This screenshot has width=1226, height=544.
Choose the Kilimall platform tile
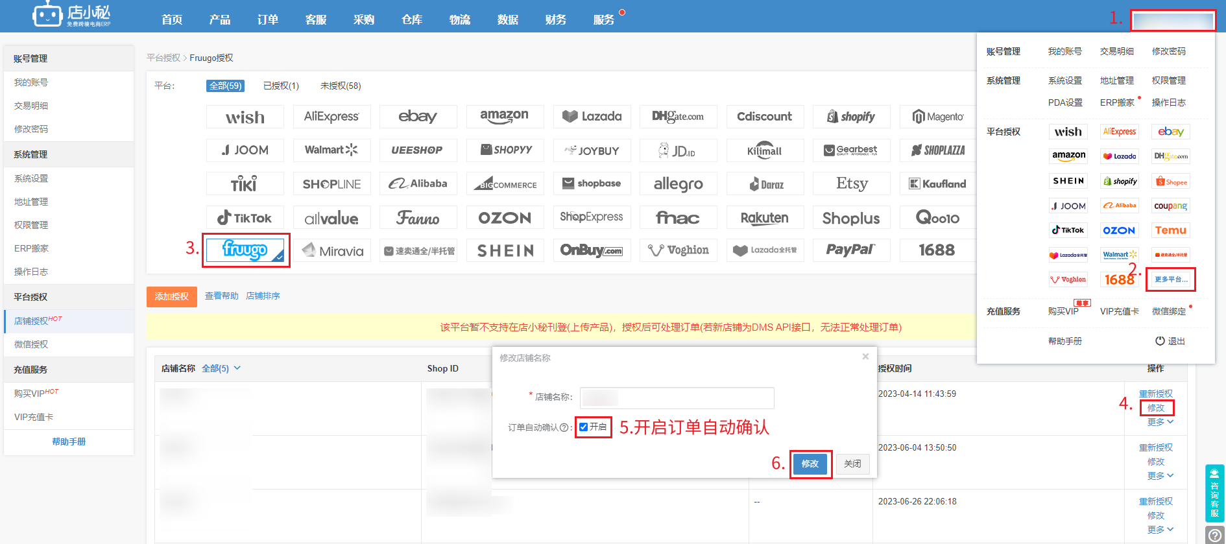(765, 150)
